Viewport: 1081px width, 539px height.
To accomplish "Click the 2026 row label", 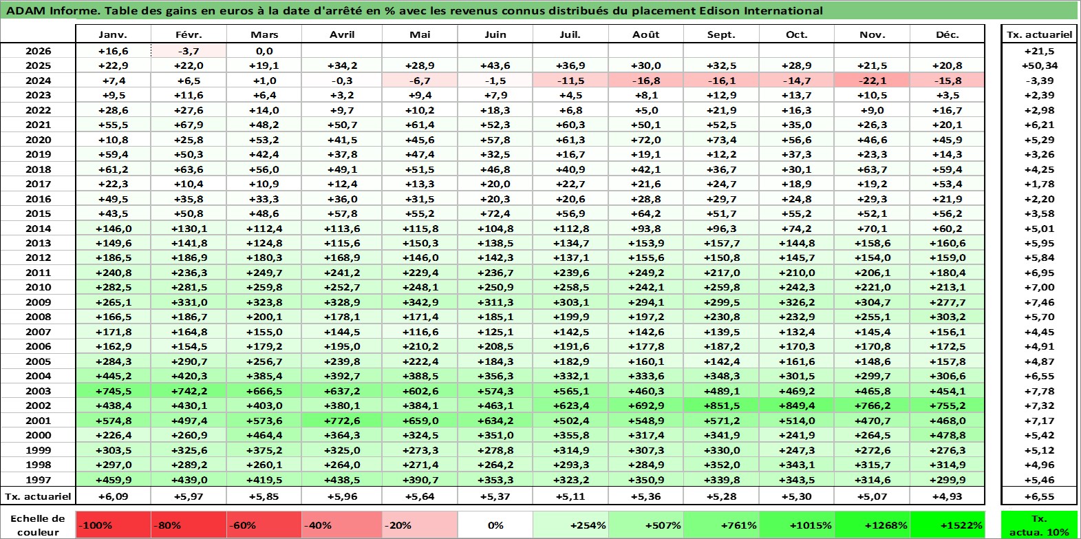I will click(x=39, y=51).
